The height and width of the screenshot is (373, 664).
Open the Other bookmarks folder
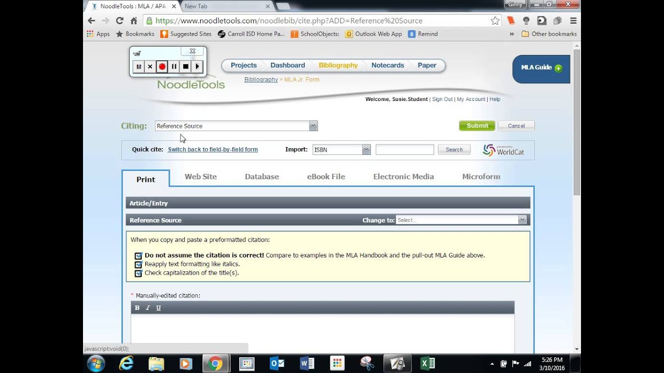click(x=549, y=34)
